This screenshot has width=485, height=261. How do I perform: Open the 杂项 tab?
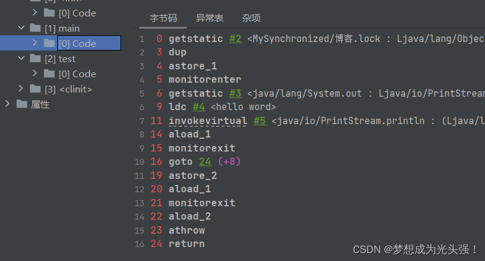point(251,18)
